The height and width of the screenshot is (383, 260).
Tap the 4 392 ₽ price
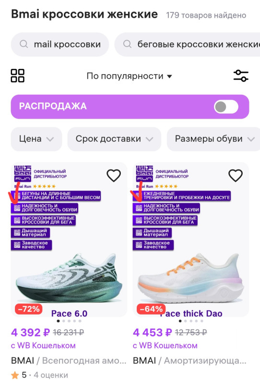point(30,332)
